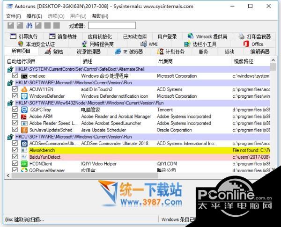The image size is (281, 227).
Task: Click the binoculars find icon in toolbar
Action: point(29,25)
